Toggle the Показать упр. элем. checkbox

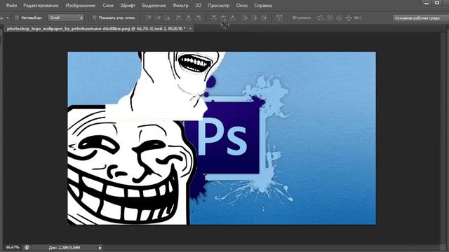coord(94,17)
